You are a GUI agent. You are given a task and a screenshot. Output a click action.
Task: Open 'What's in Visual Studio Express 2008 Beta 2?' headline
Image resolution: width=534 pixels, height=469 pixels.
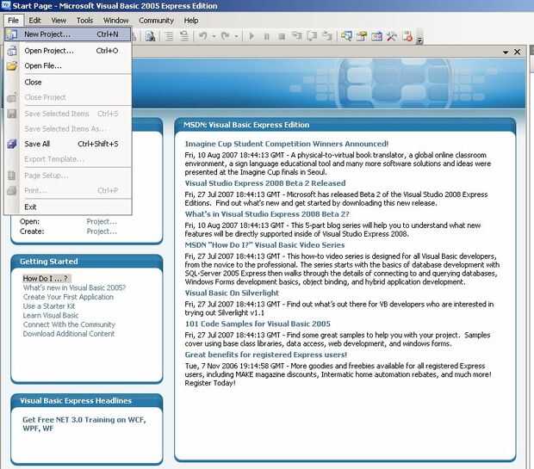pos(267,214)
